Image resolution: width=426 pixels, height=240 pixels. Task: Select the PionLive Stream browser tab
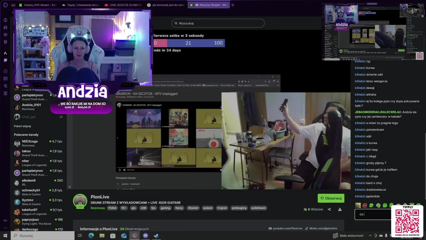click(209, 5)
